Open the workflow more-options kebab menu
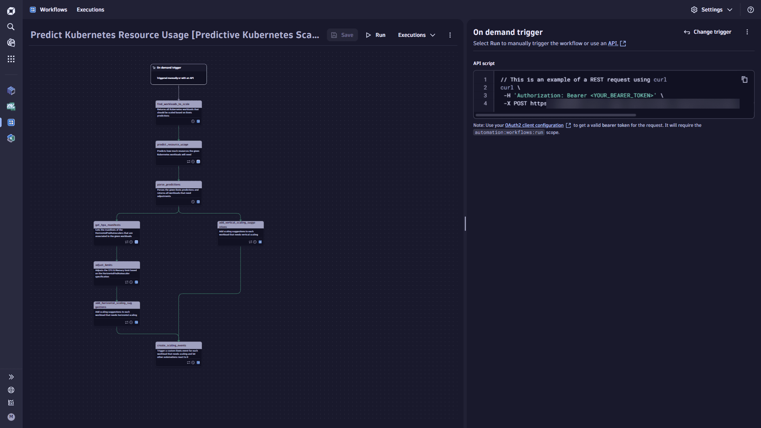 (x=450, y=35)
